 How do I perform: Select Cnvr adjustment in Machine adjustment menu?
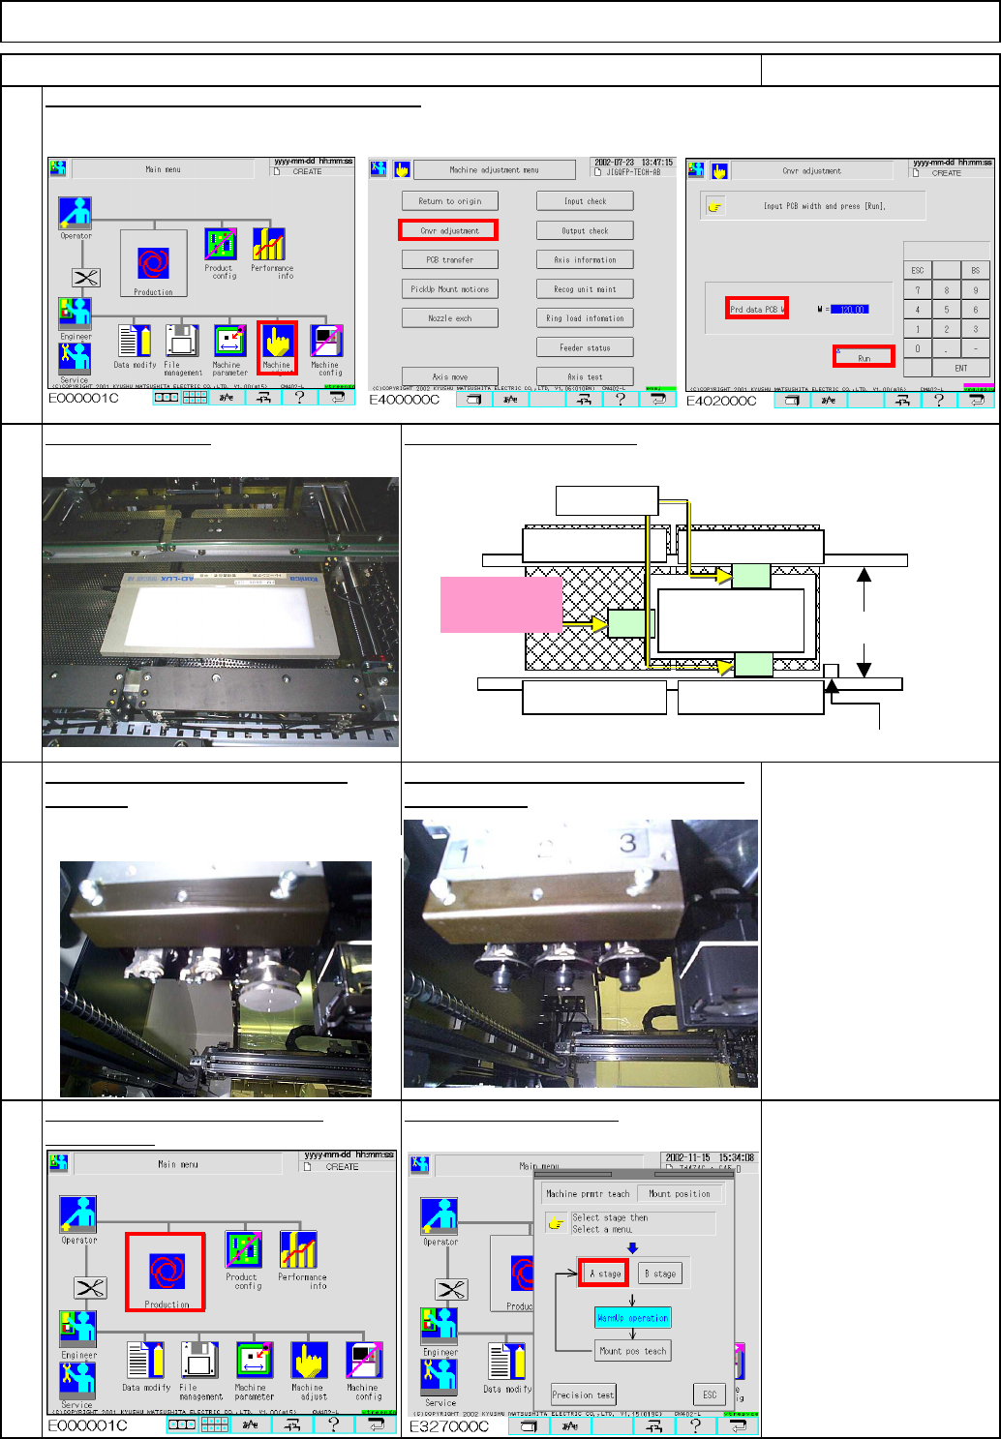[x=448, y=230]
